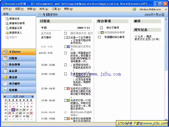169x127 pixels.
Task: Click green color tag of 已完成的待办事项
Action: coord(102,32)
